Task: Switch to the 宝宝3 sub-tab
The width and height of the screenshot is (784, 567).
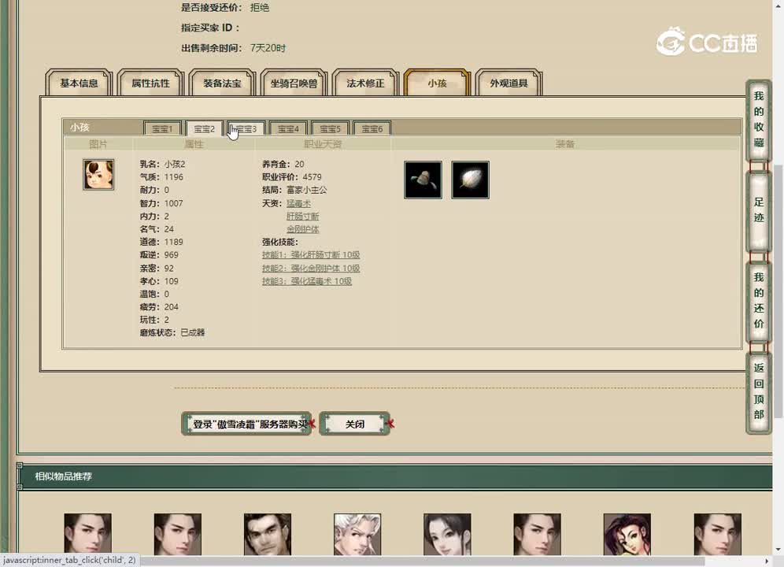Action: tap(246, 128)
